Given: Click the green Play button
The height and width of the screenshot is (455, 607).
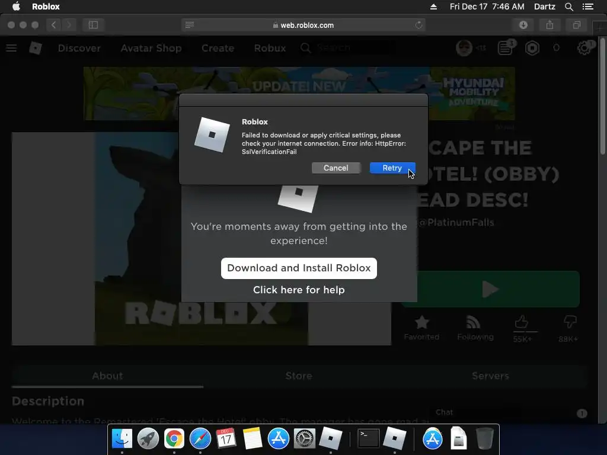Looking at the screenshot, I should pos(490,289).
